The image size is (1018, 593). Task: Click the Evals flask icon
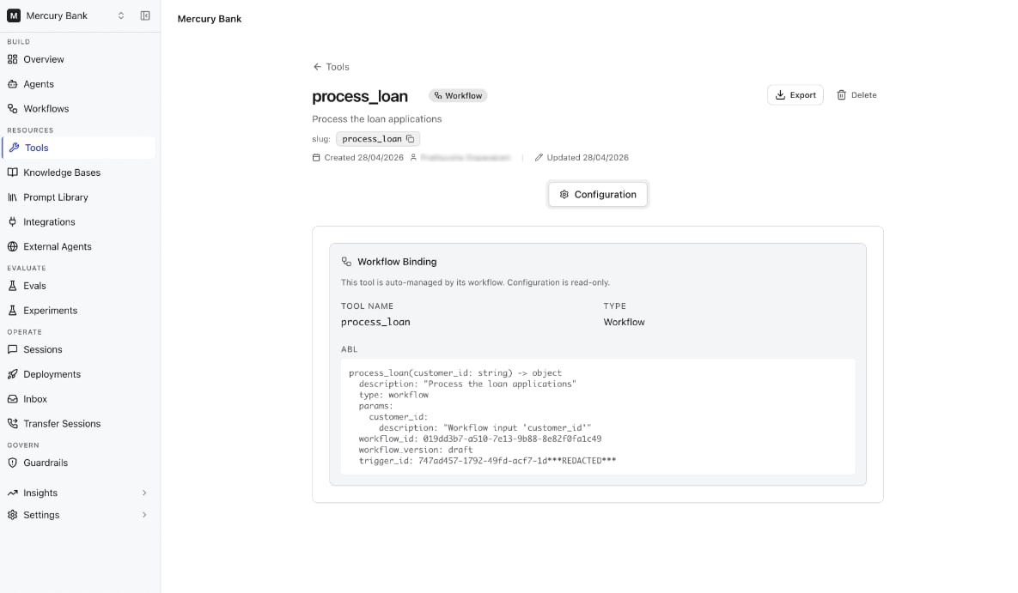(12, 286)
